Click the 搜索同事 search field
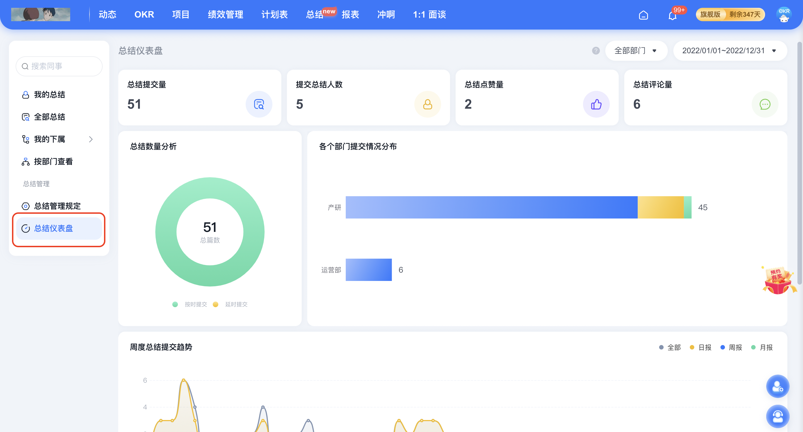803x432 pixels. [x=59, y=66]
